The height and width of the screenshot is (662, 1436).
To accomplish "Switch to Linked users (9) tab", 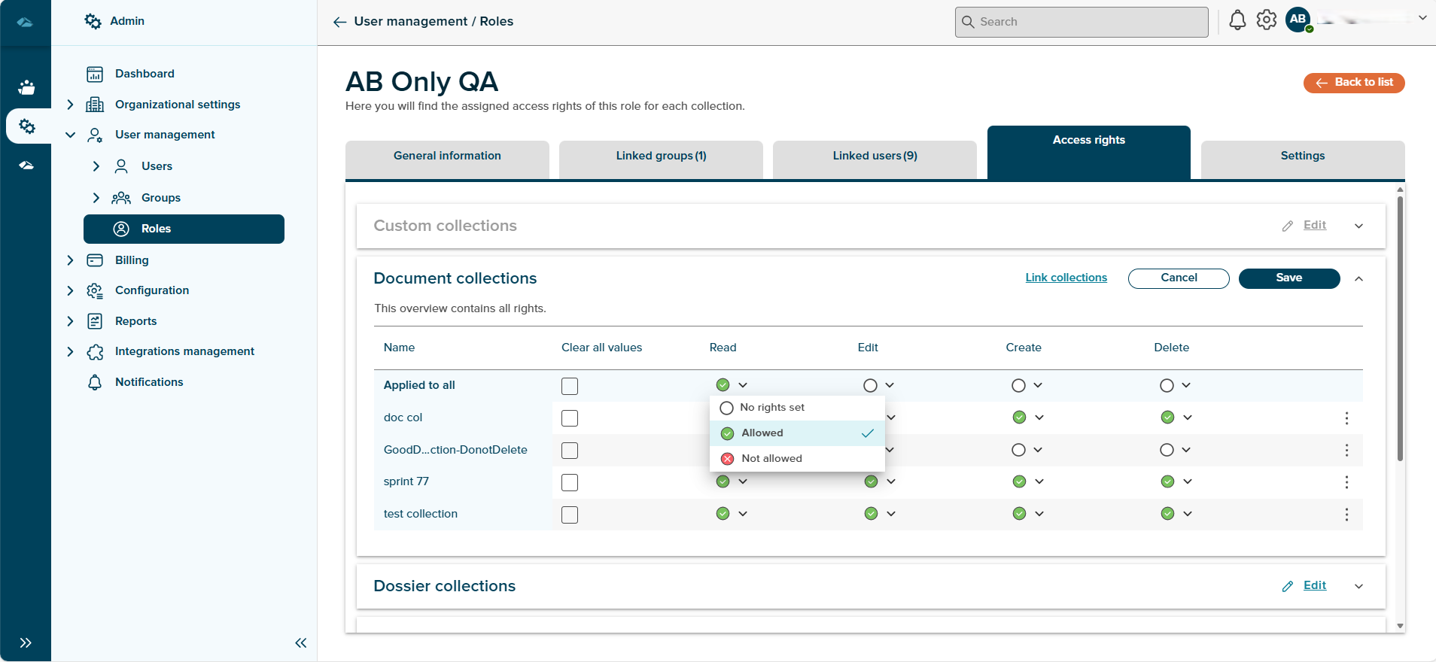I will (875, 159).
